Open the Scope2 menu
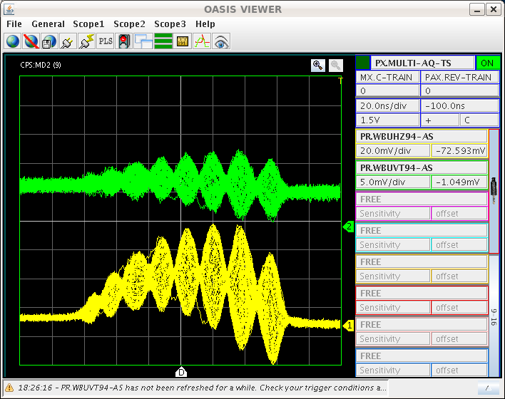Screen dimensions: 505x399 click(x=129, y=24)
